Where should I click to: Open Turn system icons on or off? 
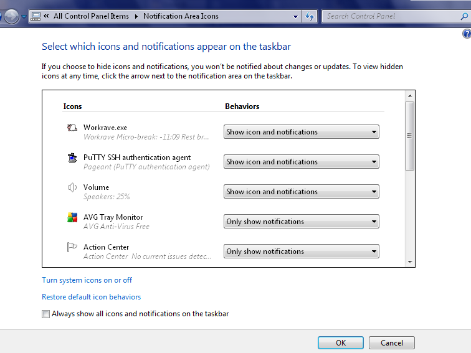[87, 280]
